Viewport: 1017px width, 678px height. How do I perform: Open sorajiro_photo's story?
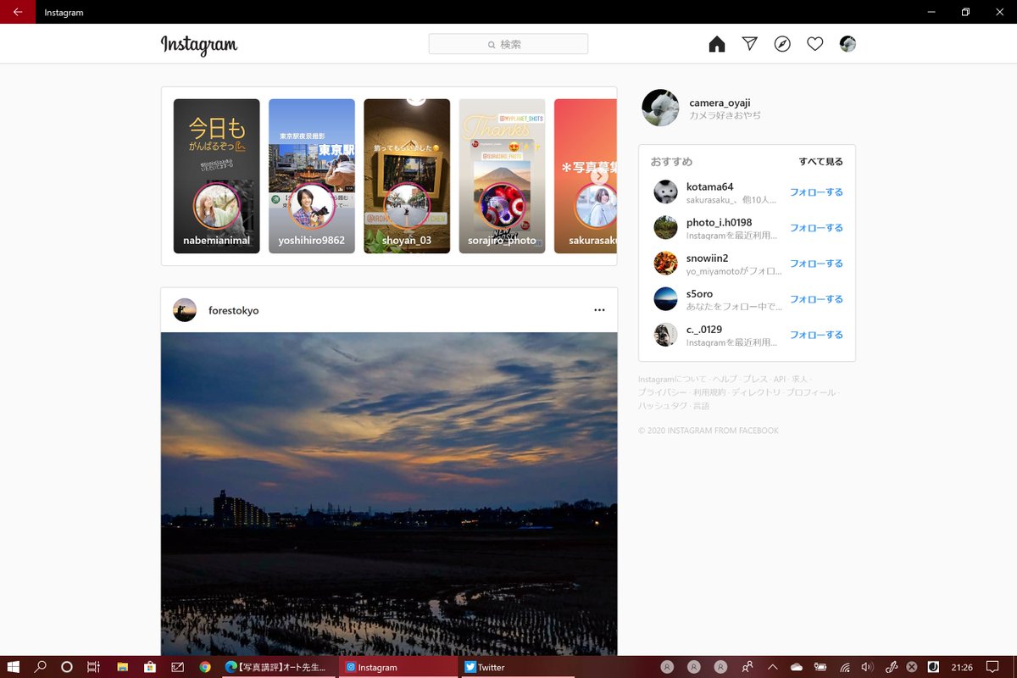tap(502, 176)
